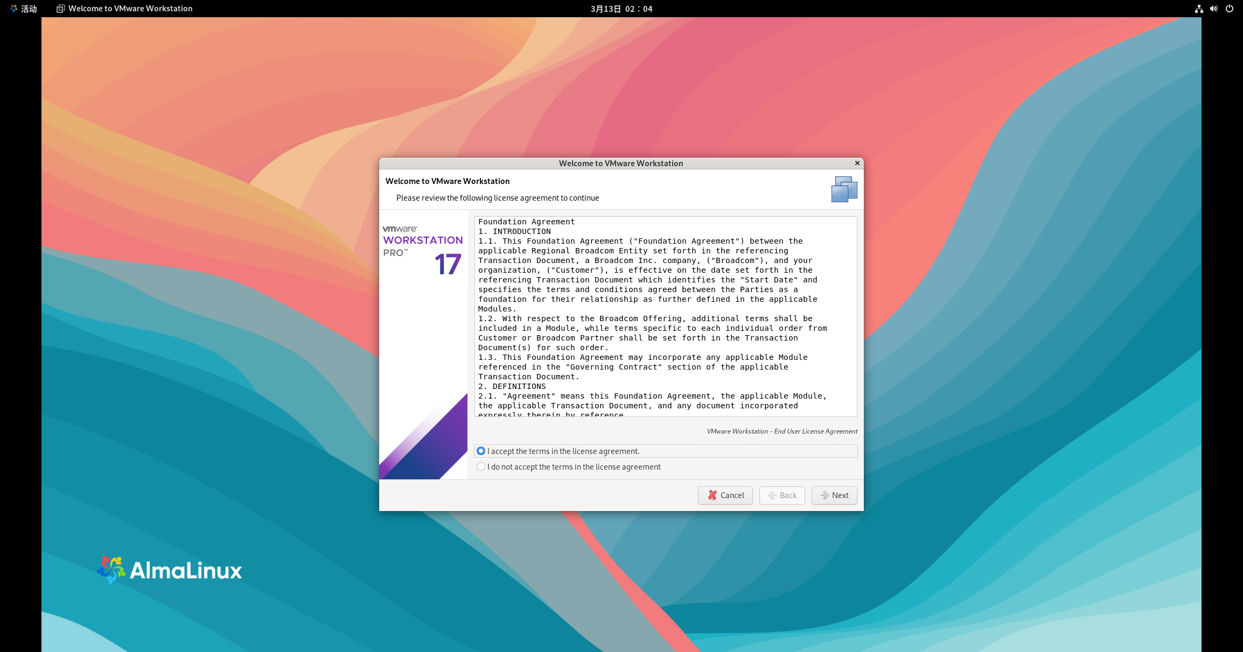
Task: Close the Welcome to VMware Workstation dialog
Action: coord(857,163)
